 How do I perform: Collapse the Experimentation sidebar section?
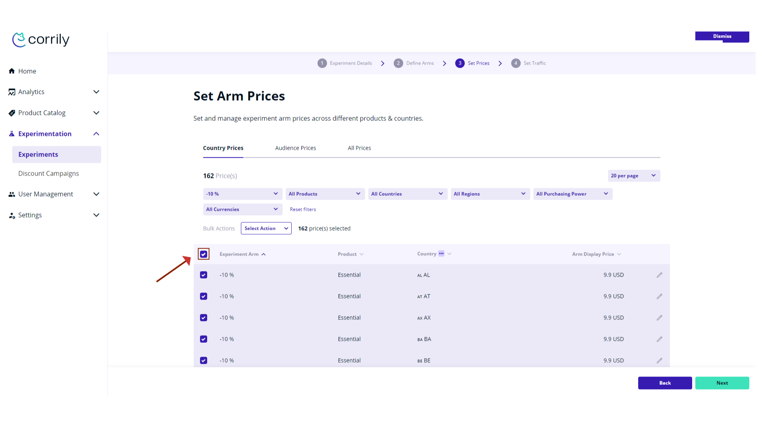[96, 134]
